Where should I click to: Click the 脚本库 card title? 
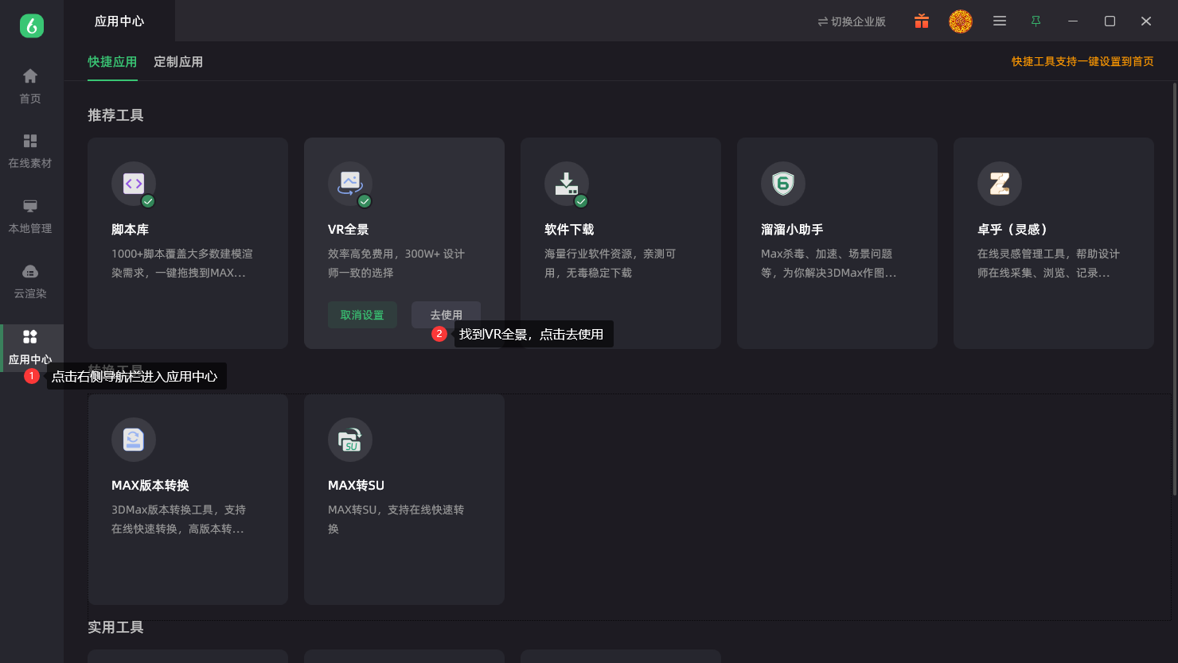131,230
